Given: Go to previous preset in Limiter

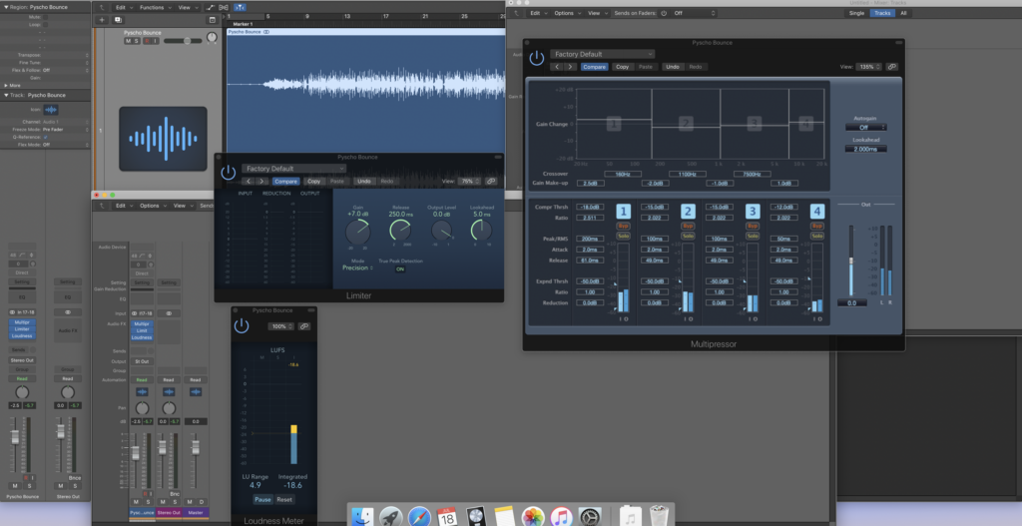Looking at the screenshot, I should pyautogui.click(x=249, y=182).
